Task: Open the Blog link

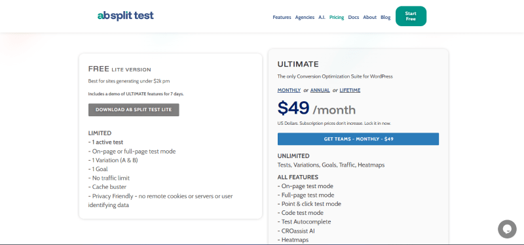Action: pos(385,18)
